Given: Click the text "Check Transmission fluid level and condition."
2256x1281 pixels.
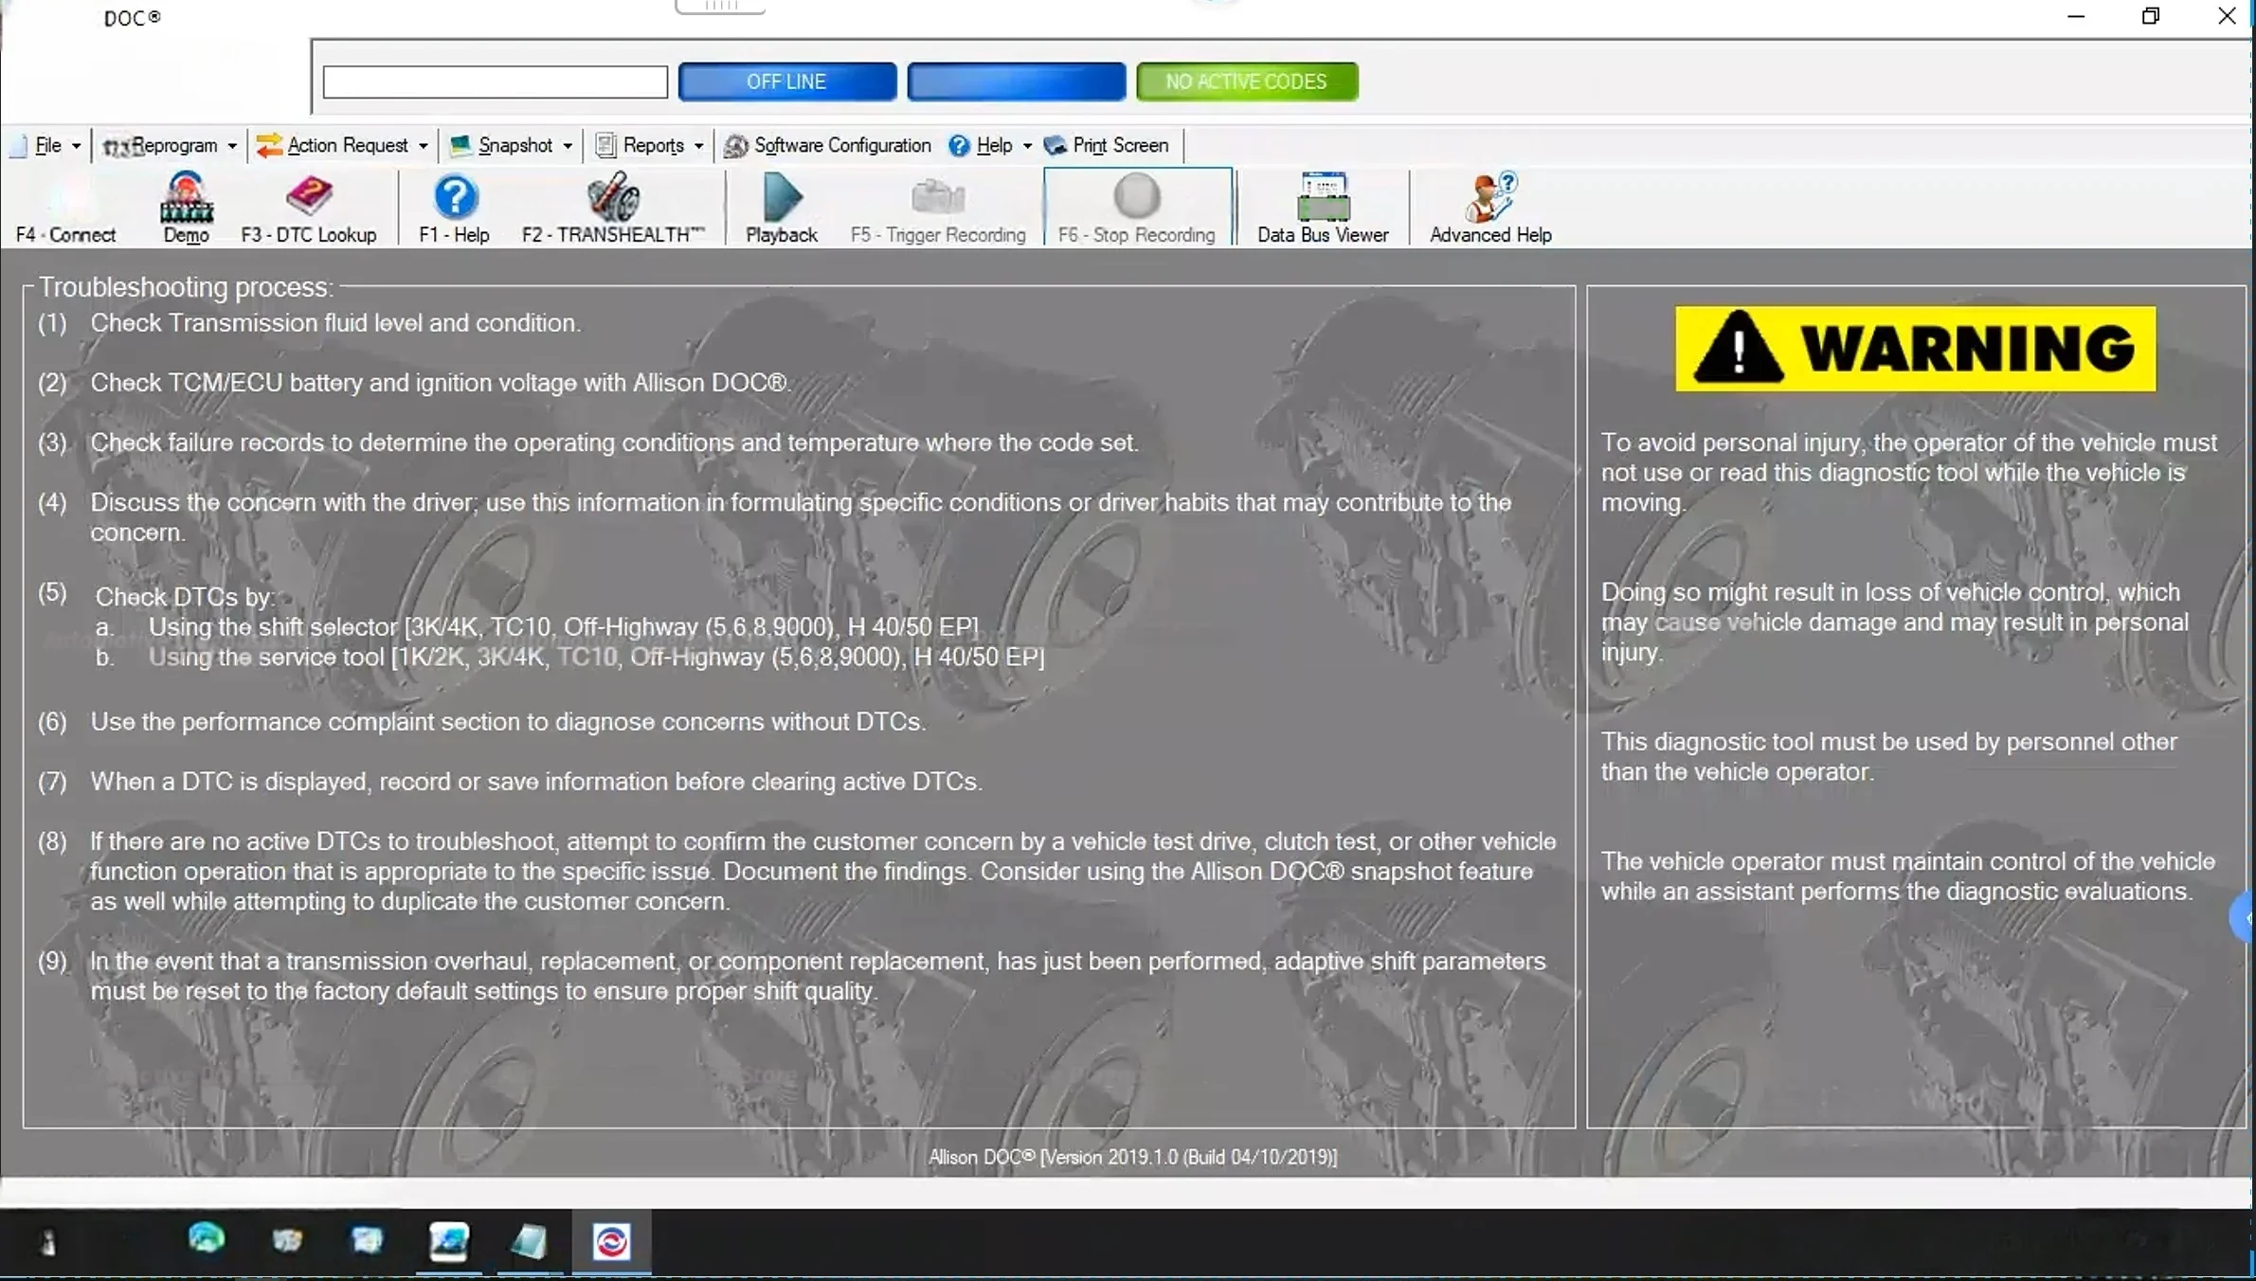Looking at the screenshot, I should 335,323.
